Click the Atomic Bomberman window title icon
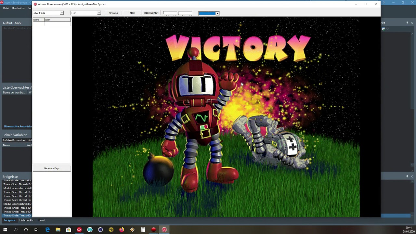Screen dimensions: 416x234 [x=35, y=4]
